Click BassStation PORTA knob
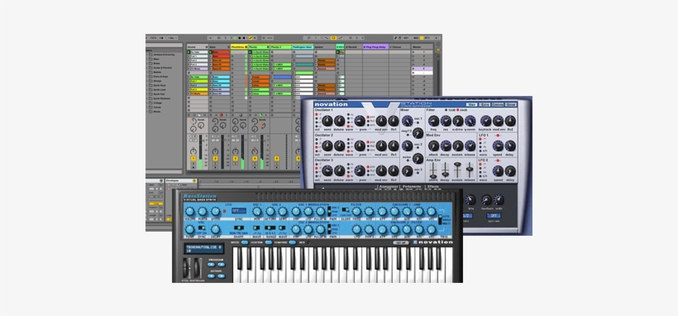 pos(203,212)
